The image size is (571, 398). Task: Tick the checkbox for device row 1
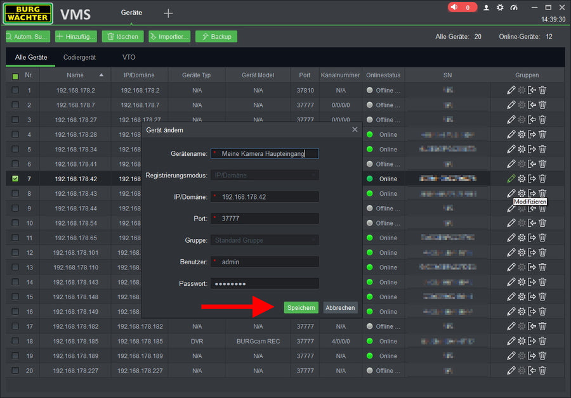pos(15,90)
